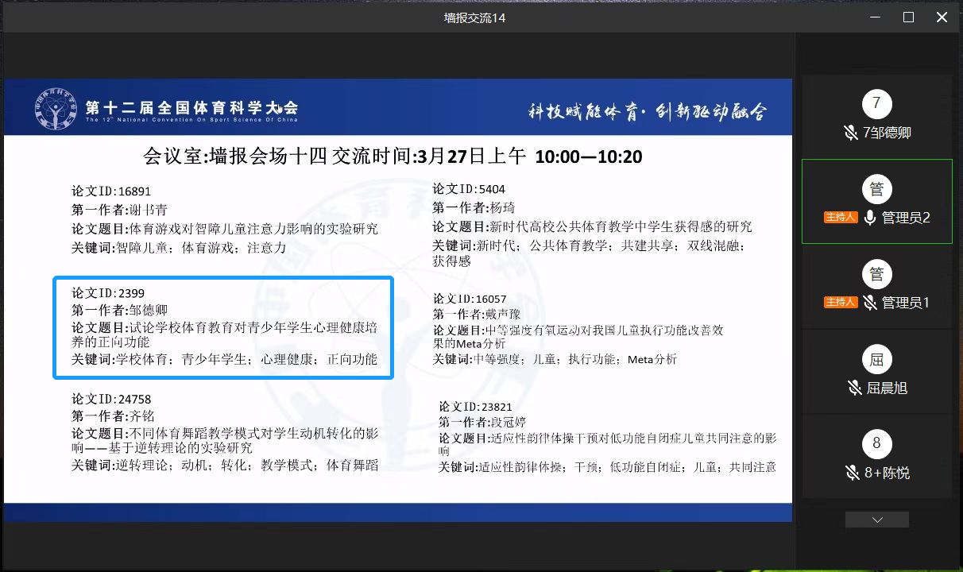Click the muted microphone icon beside 管理员1

click(x=870, y=303)
